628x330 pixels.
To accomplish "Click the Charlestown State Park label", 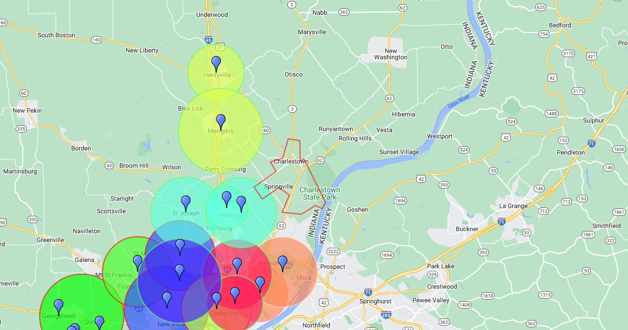I will [320, 193].
